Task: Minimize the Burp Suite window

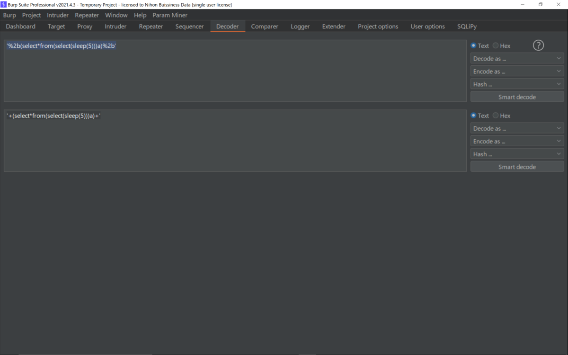Action: 523,4
